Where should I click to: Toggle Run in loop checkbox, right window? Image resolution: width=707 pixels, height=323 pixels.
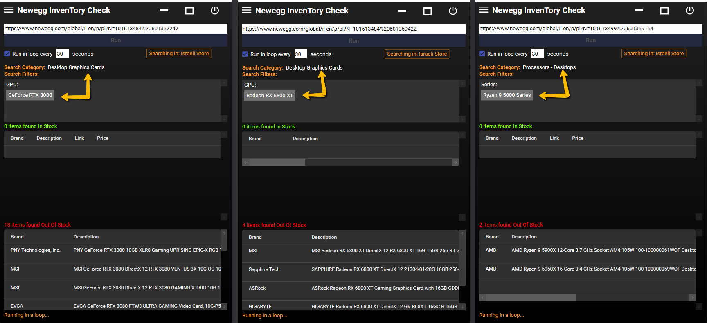coord(482,54)
